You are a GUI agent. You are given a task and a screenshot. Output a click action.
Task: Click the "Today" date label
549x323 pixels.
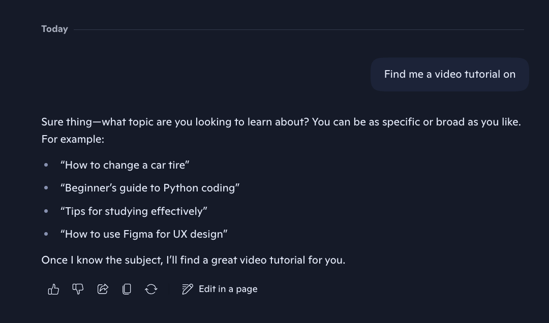tap(54, 29)
